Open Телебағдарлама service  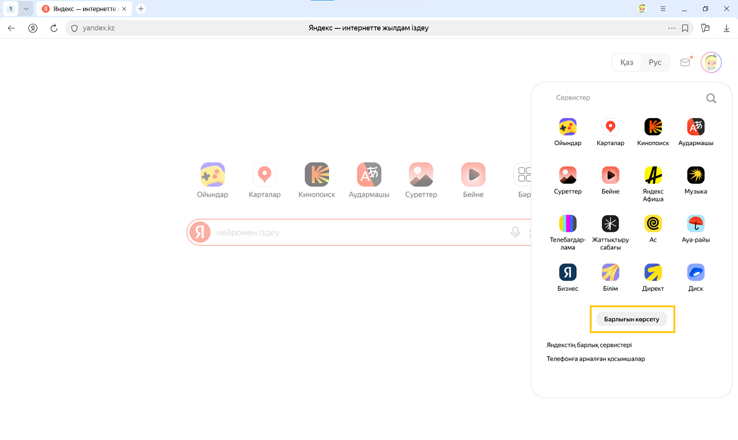coord(567,232)
